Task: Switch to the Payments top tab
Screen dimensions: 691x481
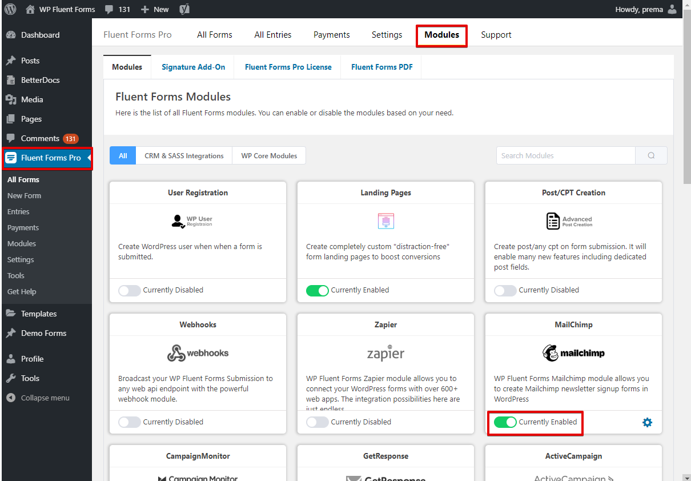Action: pos(332,35)
